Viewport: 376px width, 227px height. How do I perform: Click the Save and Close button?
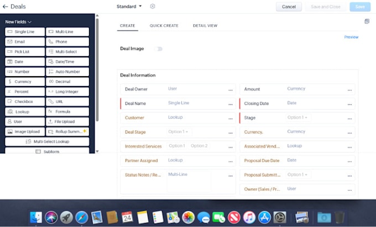click(325, 7)
